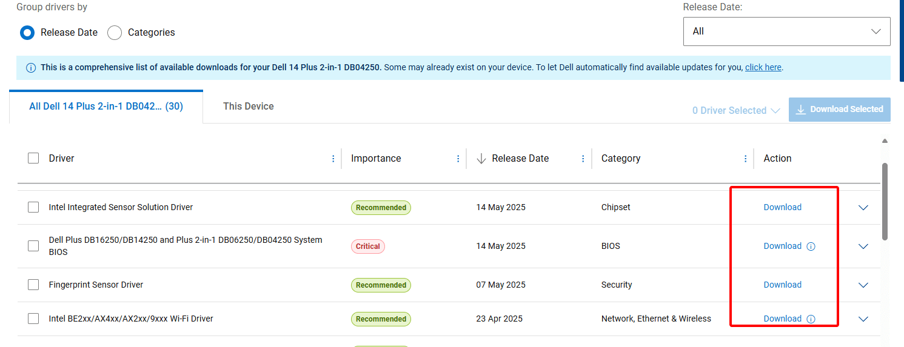Screen dimensions: 904x347
Task: Check the Intel Wi-Fi Driver checkbox
Action: point(33,319)
